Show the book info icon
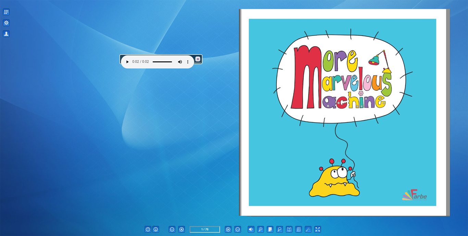468x236 pixels. coord(156,229)
